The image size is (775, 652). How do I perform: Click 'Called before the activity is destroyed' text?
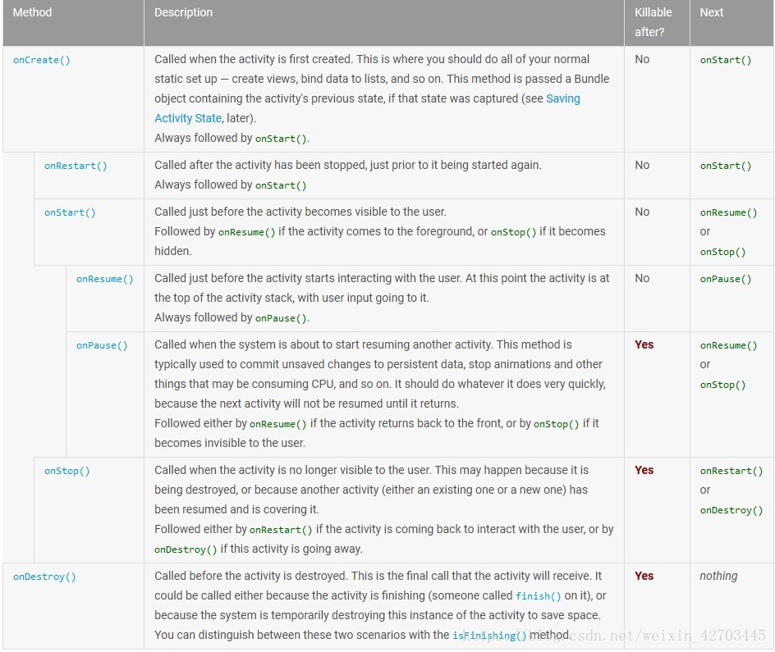[251, 576]
